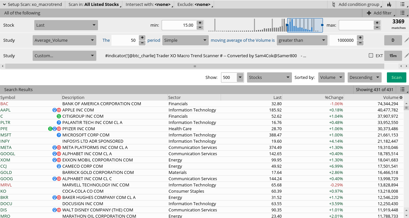409x218 pixels.
Task: Click the left handle of price range slider
Action: tap(287, 25)
